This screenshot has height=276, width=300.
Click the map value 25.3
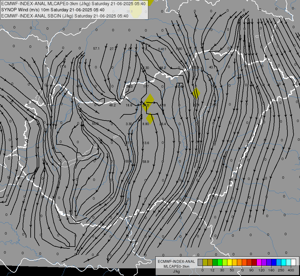pos(129,86)
